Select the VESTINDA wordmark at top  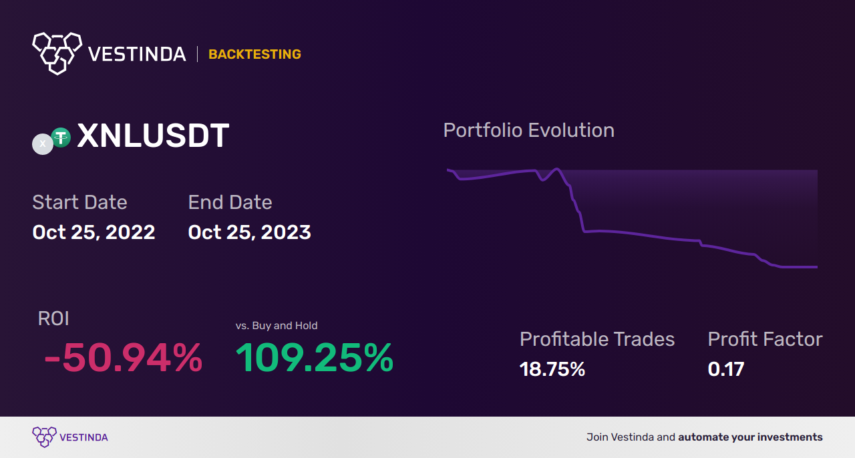[137, 54]
